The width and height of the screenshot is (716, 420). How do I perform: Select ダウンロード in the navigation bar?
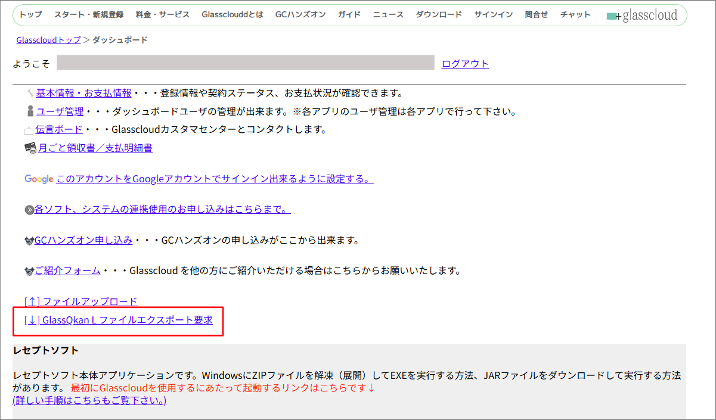point(440,14)
